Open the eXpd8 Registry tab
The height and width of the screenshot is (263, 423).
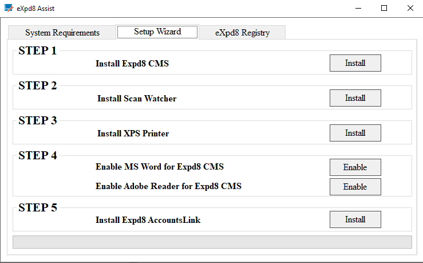(x=242, y=33)
